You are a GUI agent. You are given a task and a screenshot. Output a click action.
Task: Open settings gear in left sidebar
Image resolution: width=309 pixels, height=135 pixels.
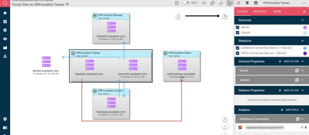point(5,119)
